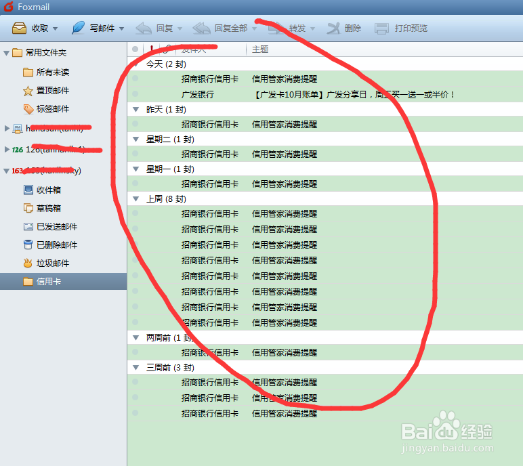Open the 收取 dropdown arrow

tap(55, 28)
